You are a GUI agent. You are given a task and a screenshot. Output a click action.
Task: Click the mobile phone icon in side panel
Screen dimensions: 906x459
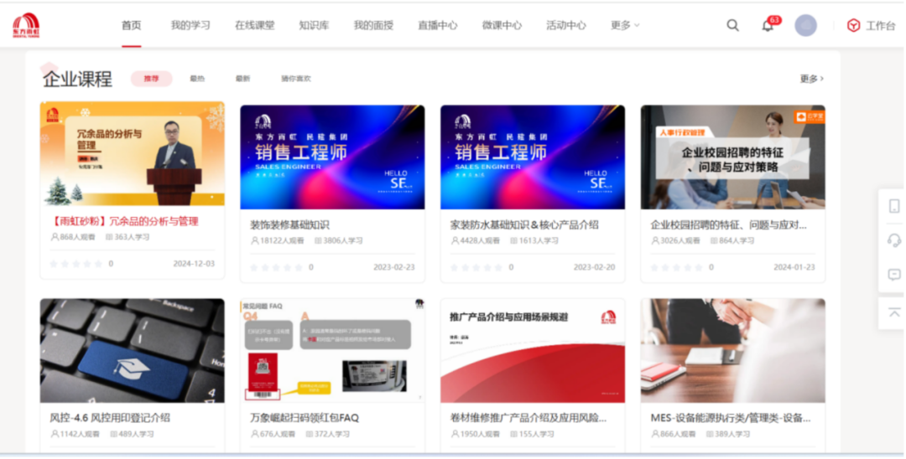pyautogui.click(x=894, y=206)
